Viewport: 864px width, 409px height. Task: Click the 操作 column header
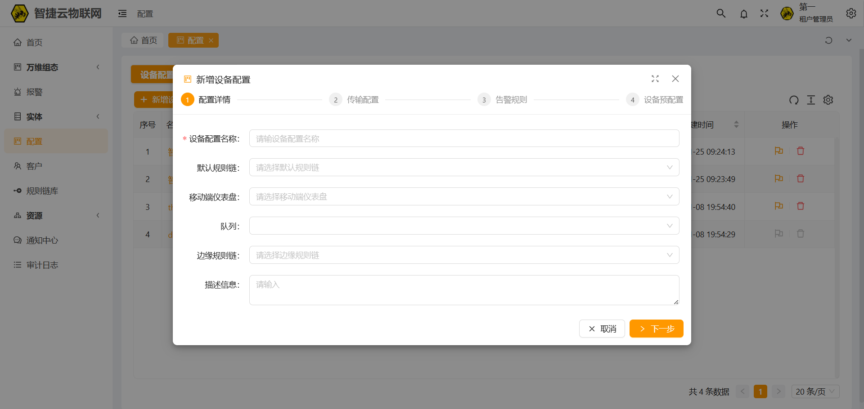coord(790,124)
